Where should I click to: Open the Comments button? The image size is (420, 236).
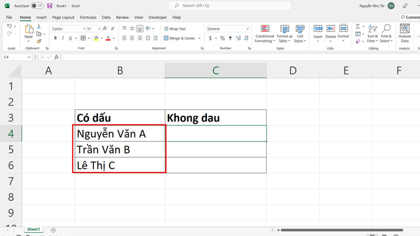coord(410,17)
